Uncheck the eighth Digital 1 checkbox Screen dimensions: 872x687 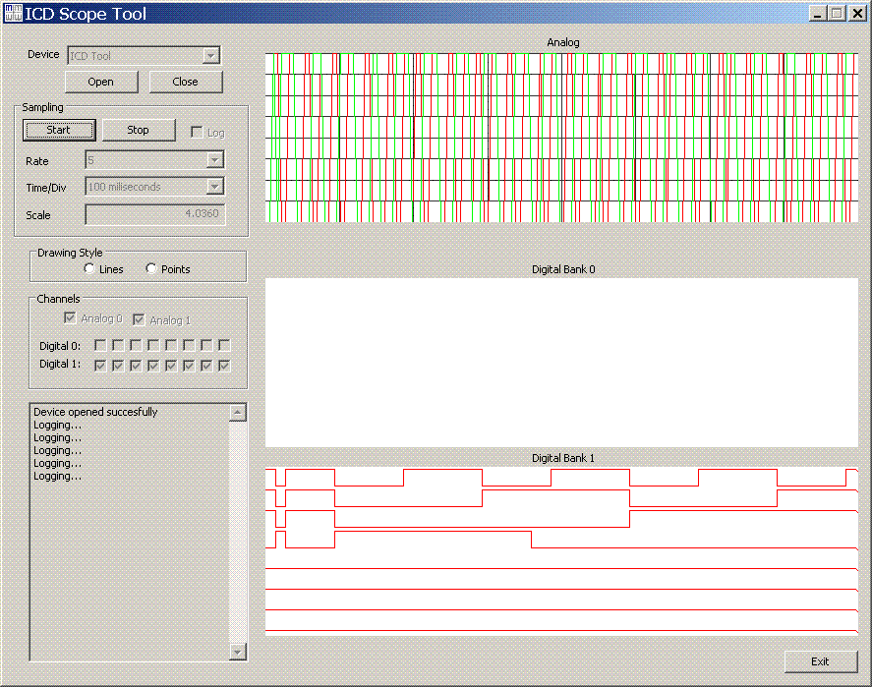(225, 366)
